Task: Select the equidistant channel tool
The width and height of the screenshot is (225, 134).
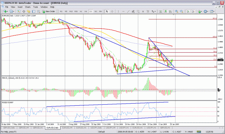Action: click(x=133, y=11)
